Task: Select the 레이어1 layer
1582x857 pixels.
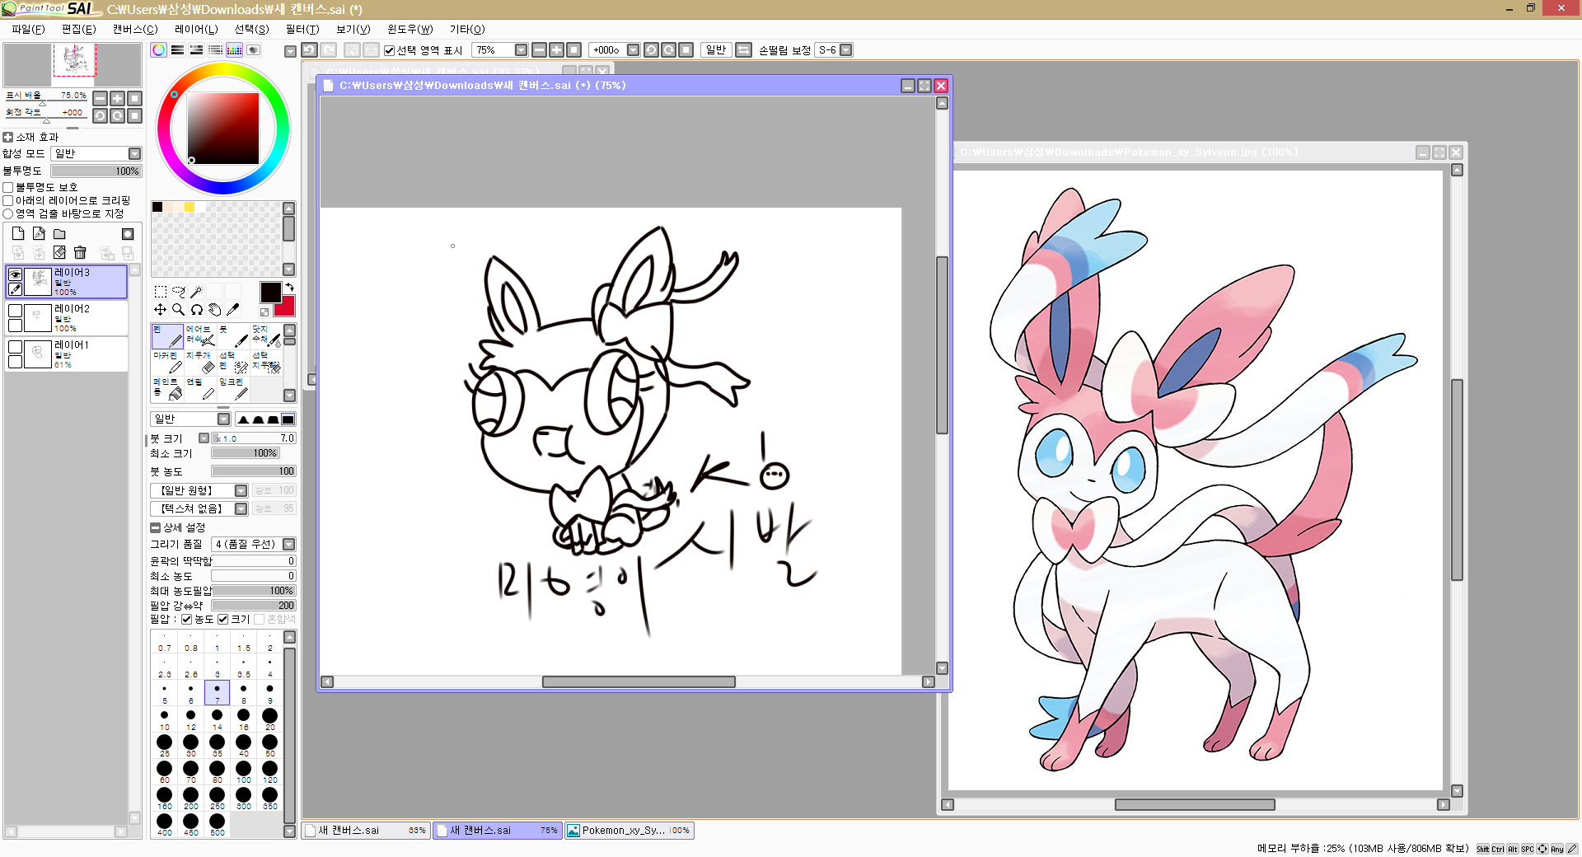Action: click(82, 354)
